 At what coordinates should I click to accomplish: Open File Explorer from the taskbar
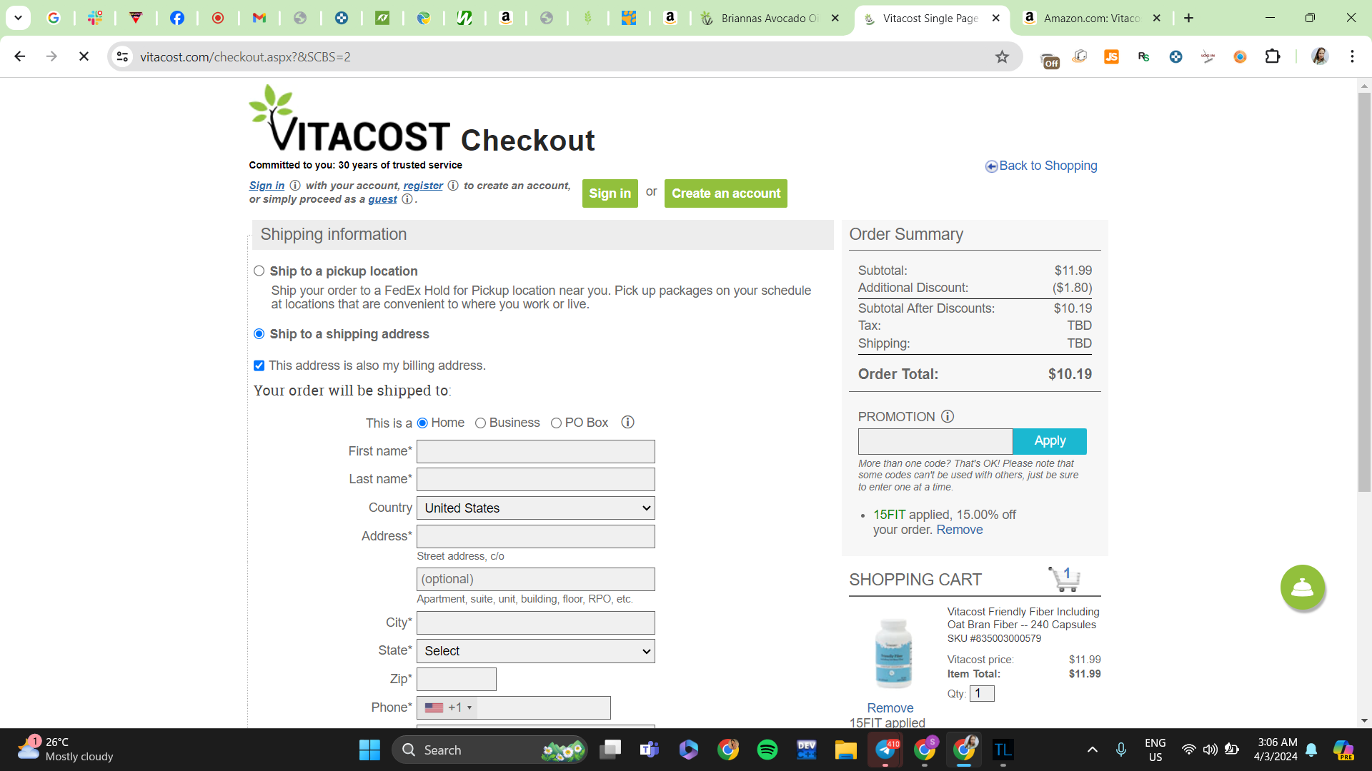click(x=846, y=750)
